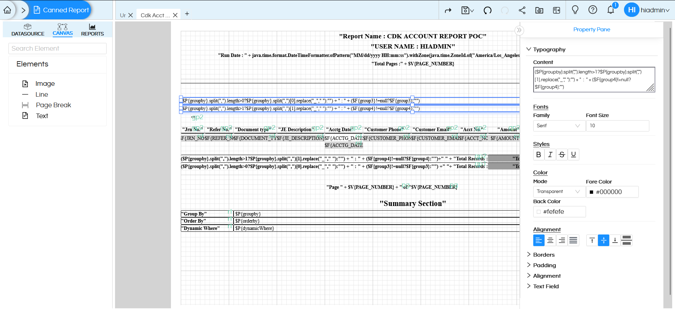Screen dimensions: 675x309
Task: Justify text alignment
Action: 573,240
